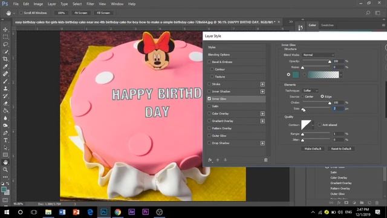The image size is (387, 218).
Task: Click the Reset to Default button
Action: (341, 149)
